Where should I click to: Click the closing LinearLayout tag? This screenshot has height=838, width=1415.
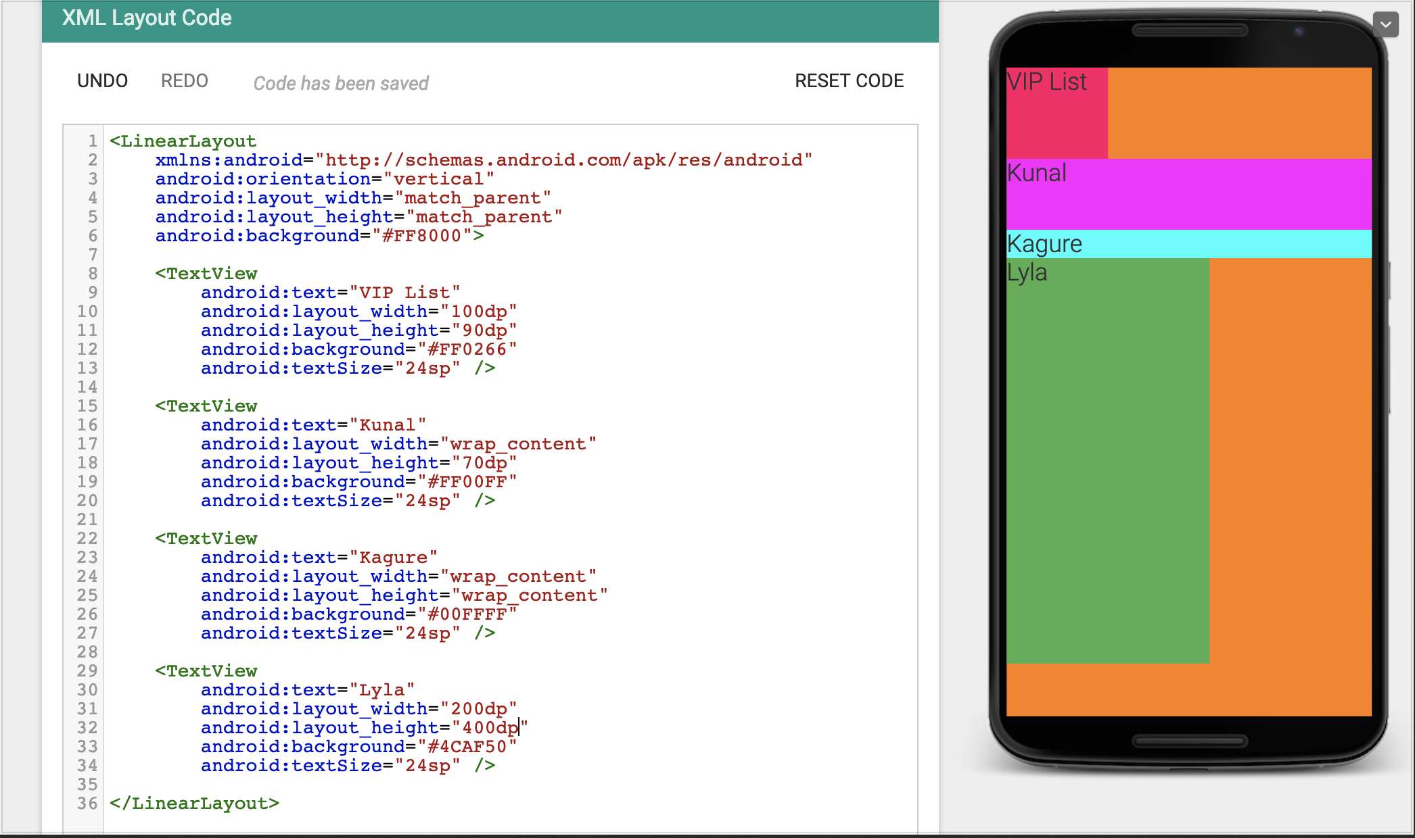[194, 804]
